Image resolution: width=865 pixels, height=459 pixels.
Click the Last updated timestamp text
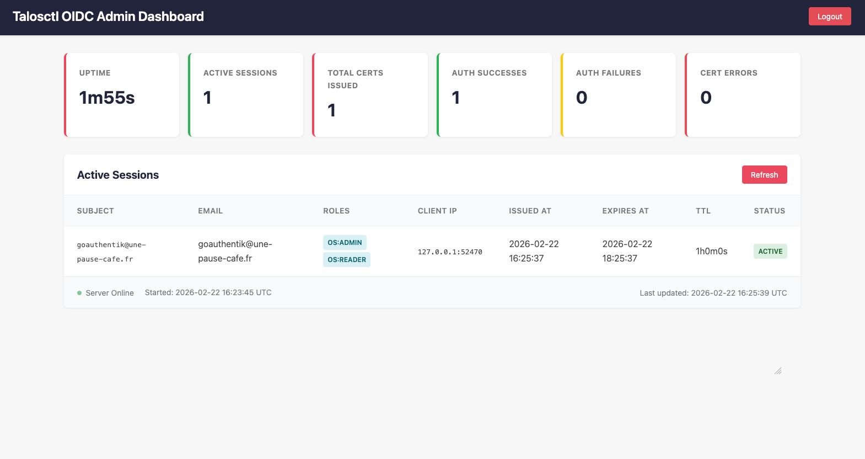(713, 293)
